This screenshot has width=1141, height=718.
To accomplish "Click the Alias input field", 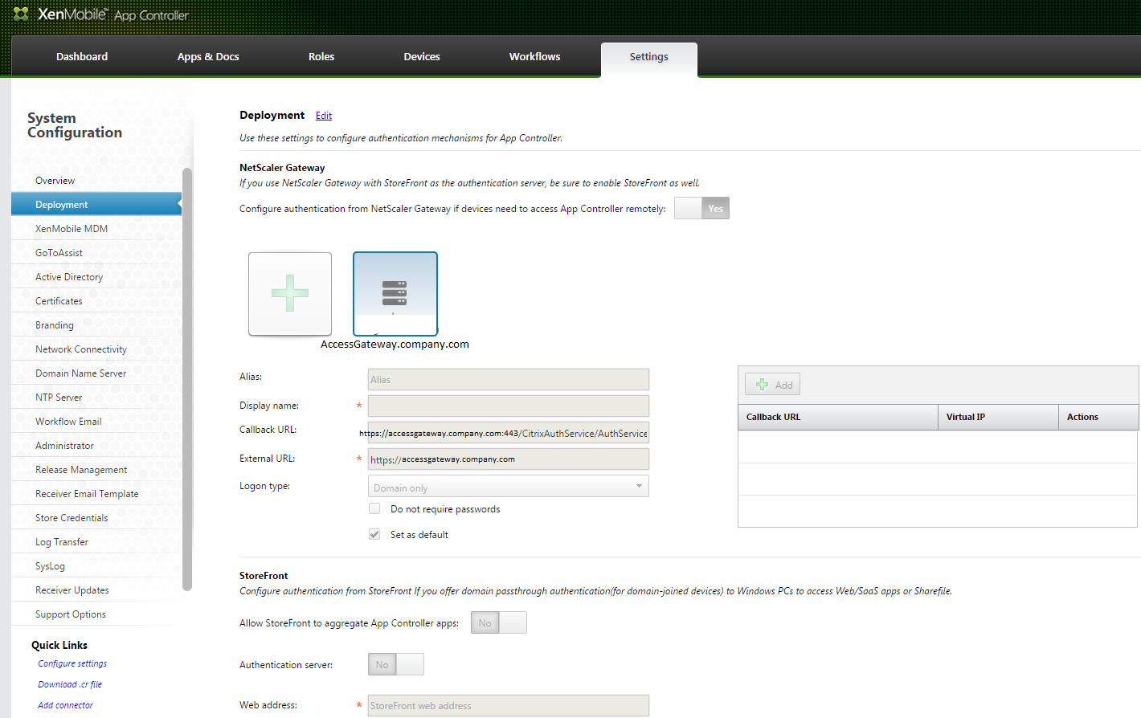I will pyautogui.click(x=508, y=378).
